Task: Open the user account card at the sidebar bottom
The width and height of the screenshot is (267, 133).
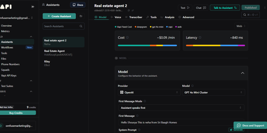Action: pyautogui.click(x=18, y=126)
